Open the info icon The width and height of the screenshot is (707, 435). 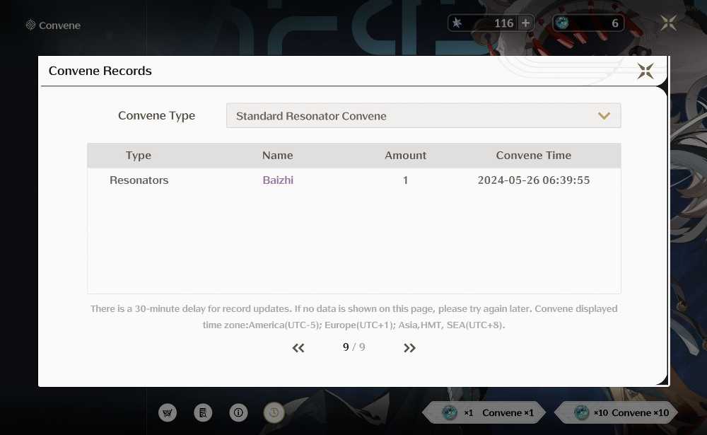[238, 412]
